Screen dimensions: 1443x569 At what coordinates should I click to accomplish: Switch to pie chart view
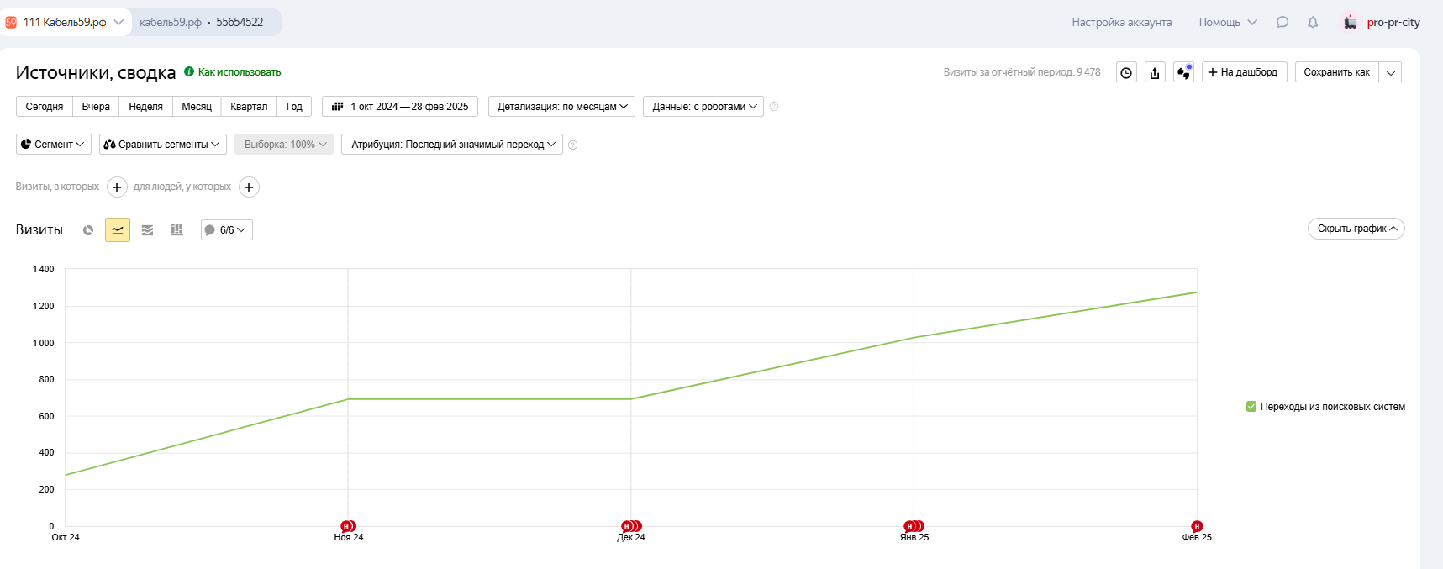click(88, 230)
